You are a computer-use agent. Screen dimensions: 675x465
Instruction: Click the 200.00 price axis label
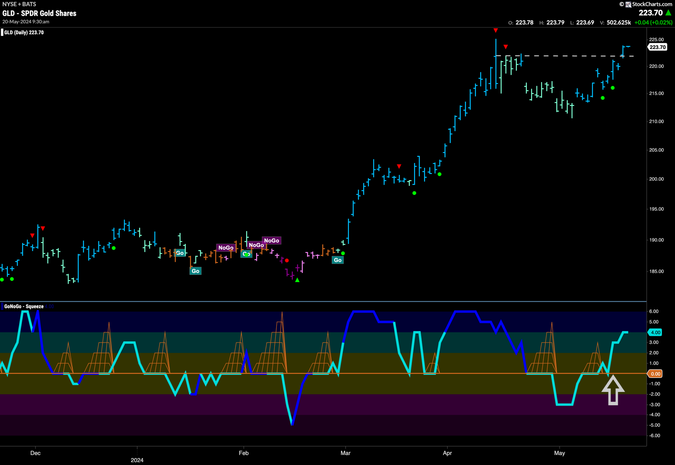point(656,179)
